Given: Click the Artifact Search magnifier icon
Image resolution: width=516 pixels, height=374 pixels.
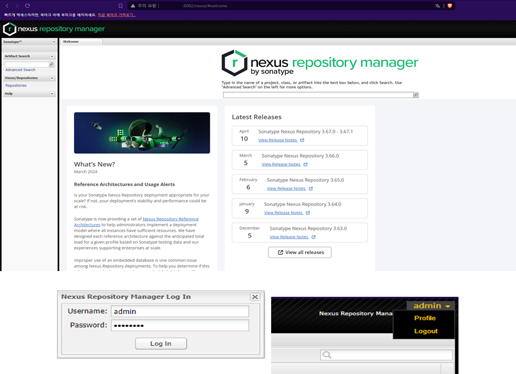Looking at the screenshot, I should click(x=51, y=64).
